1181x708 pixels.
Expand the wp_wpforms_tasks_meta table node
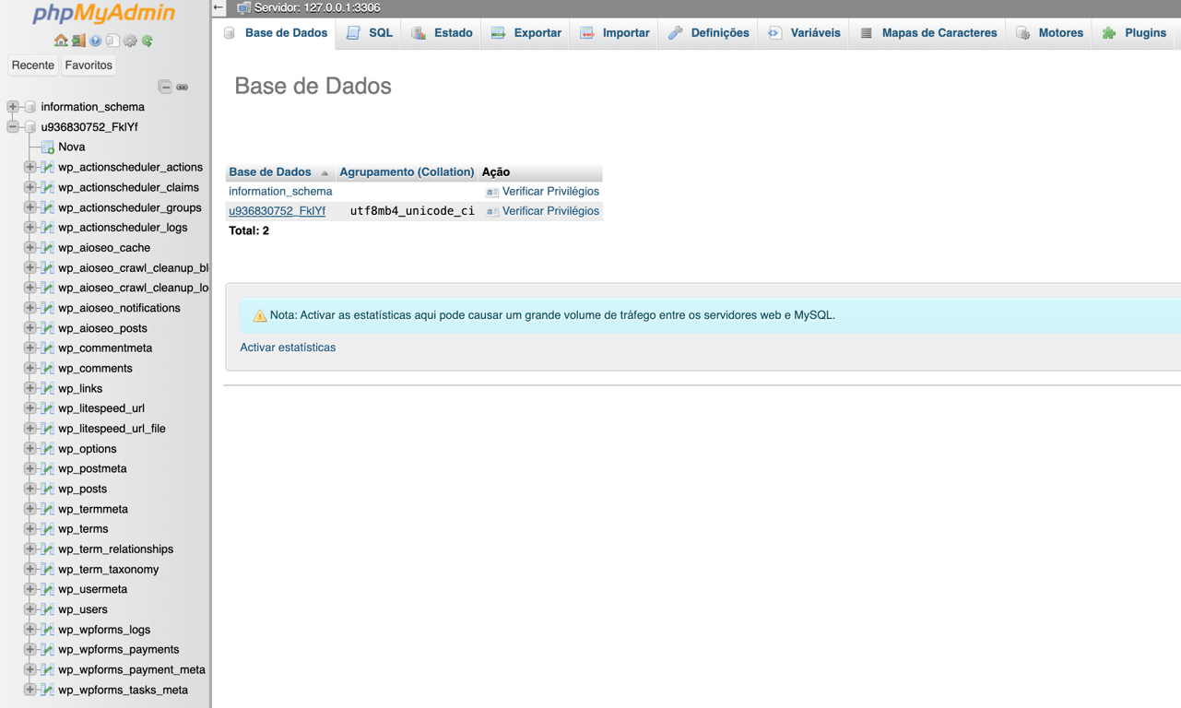(x=30, y=690)
